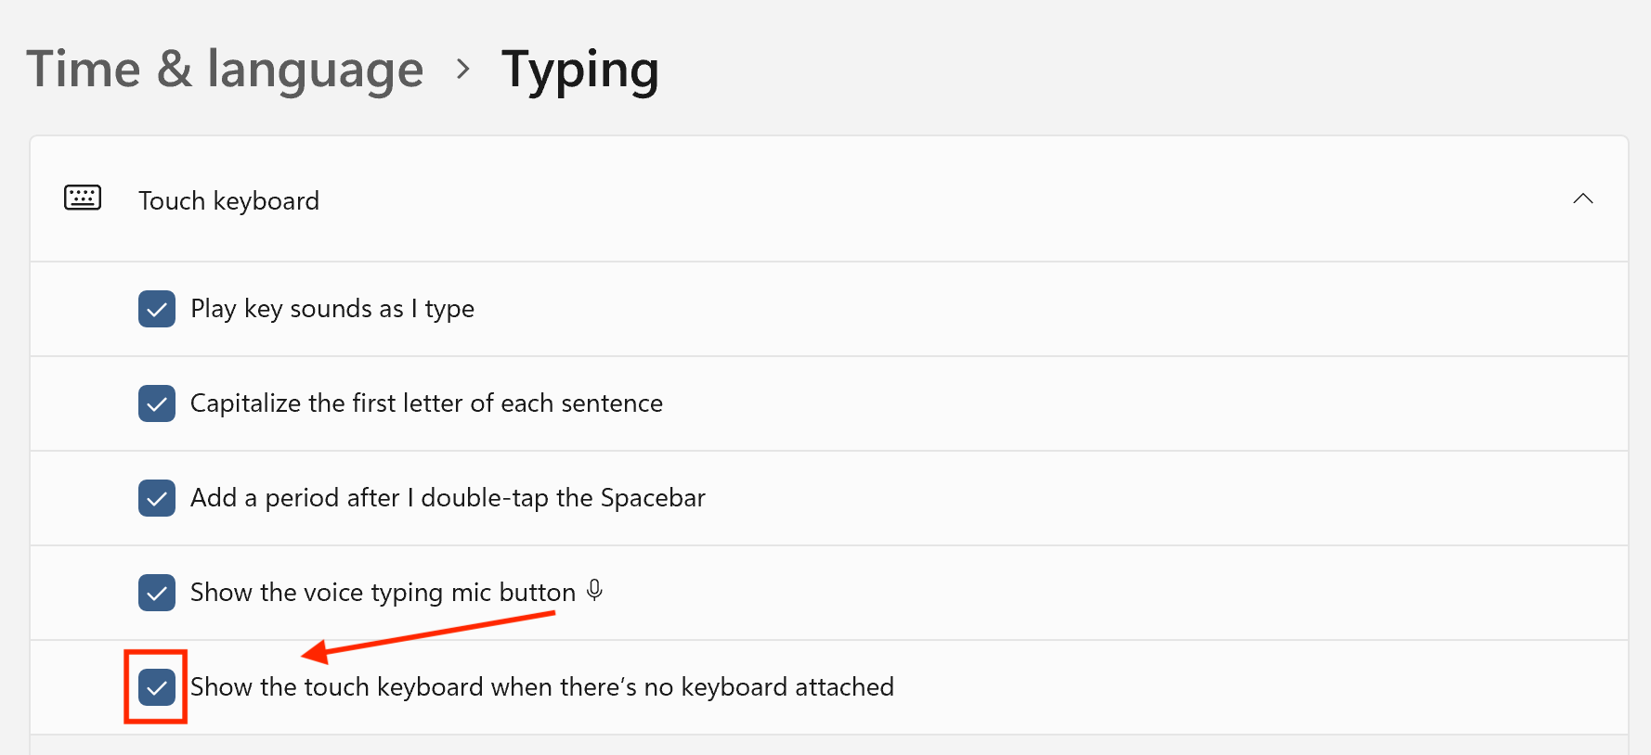Click the Touch keyboard section label
Viewport: 1651px width, 755px height.
click(228, 200)
